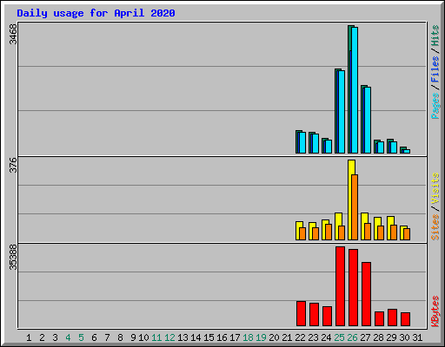Click weekend day label 19 on the x-axis

[x=261, y=337]
